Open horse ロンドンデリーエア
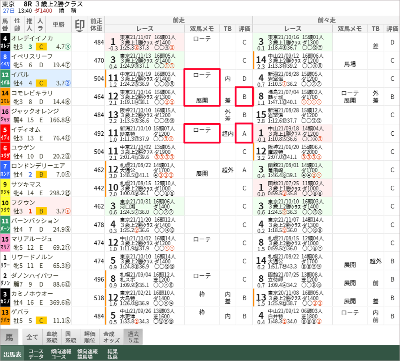Image resolution: width=400 pixels, height=361 pixels. (38, 166)
